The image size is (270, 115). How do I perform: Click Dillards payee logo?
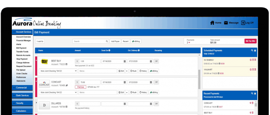pos(44,105)
